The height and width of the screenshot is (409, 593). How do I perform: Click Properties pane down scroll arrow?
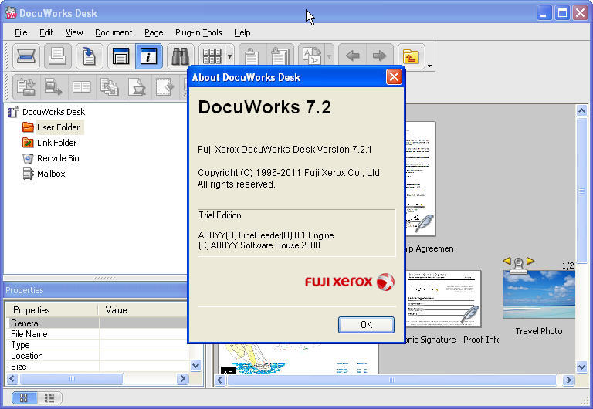point(195,366)
